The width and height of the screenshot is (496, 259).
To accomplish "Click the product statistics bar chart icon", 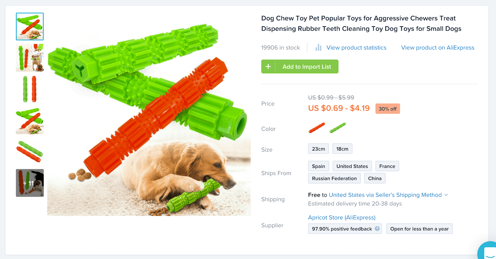I will click(318, 48).
